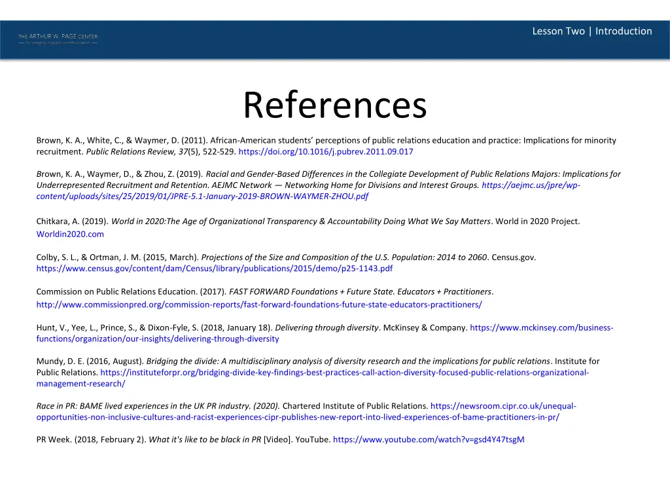Open the Worldin2020.com link
The height and width of the screenshot is (503, 670).
pos(70,234)
